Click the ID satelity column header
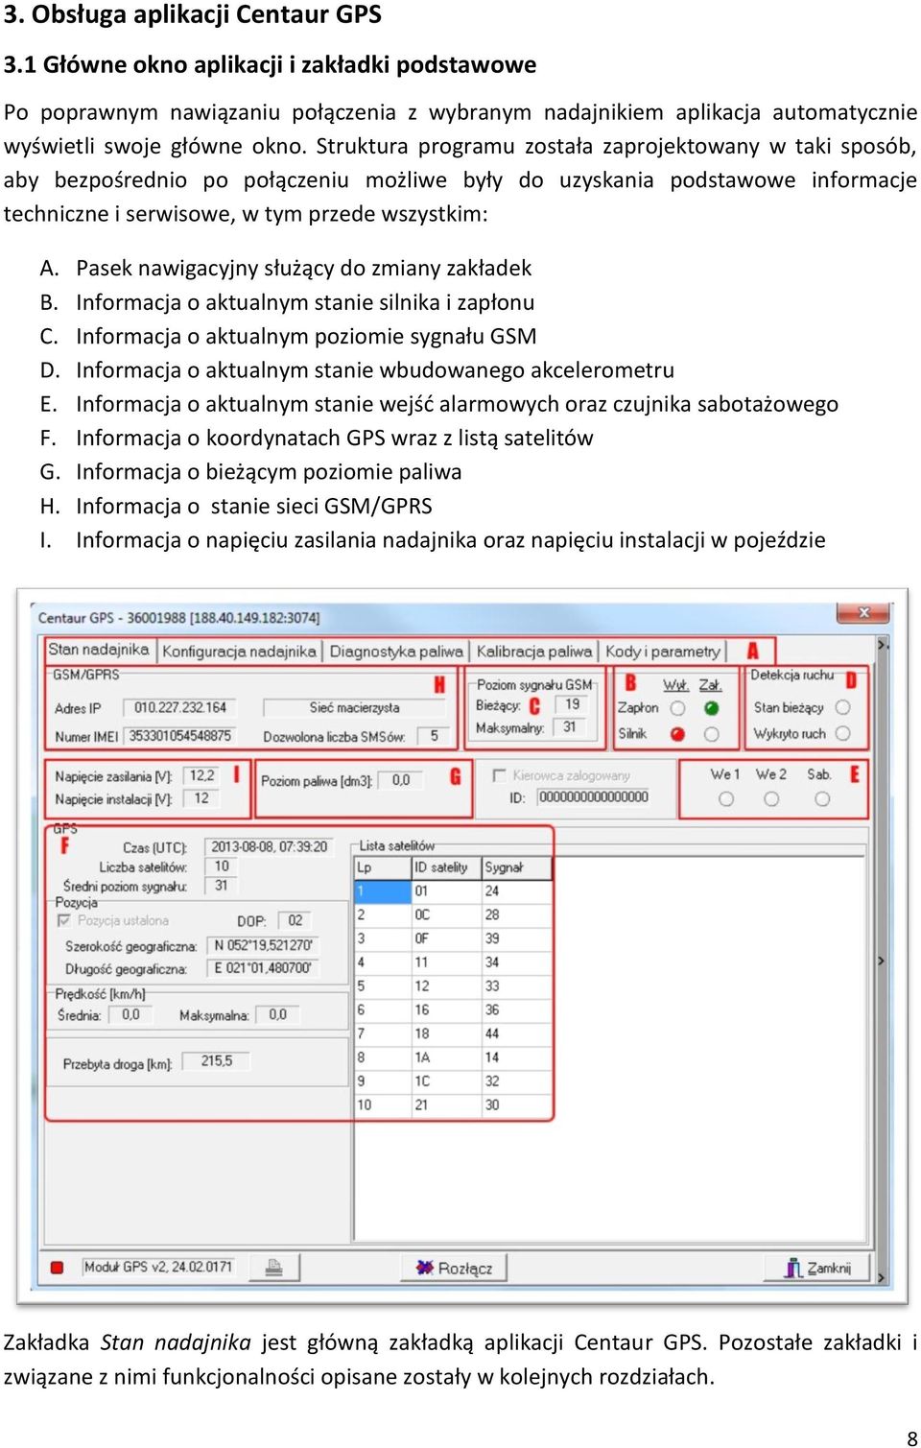The width and height of the screenshot is (921, 1448). tap(446, 867)
